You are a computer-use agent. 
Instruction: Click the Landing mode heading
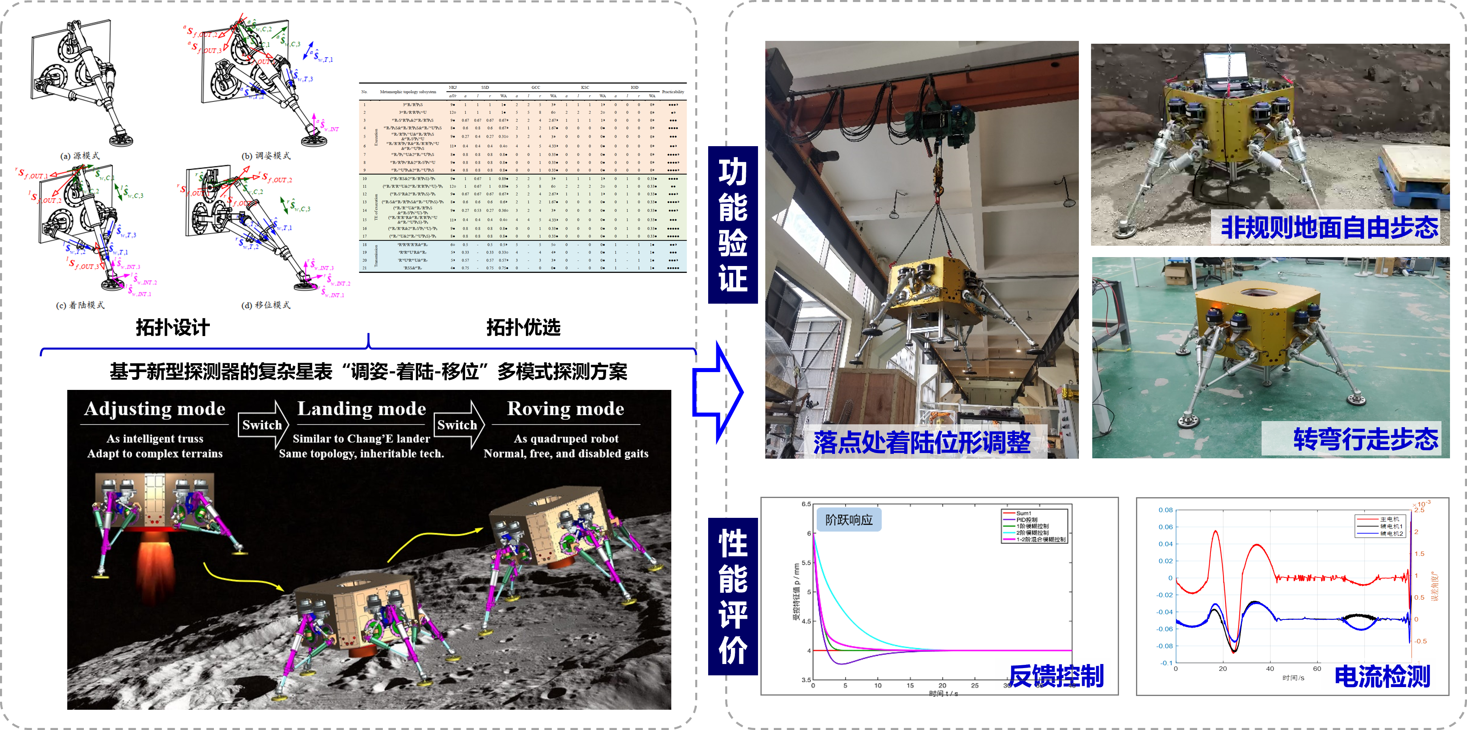tap(362, 409)
